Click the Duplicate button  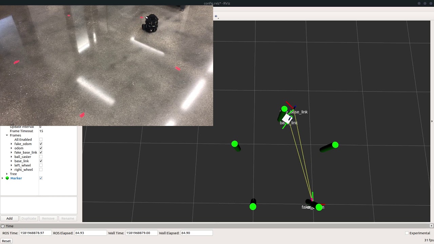29,219
